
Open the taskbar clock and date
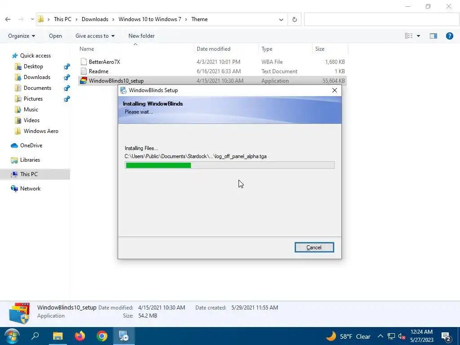click(x=421, y=336)
